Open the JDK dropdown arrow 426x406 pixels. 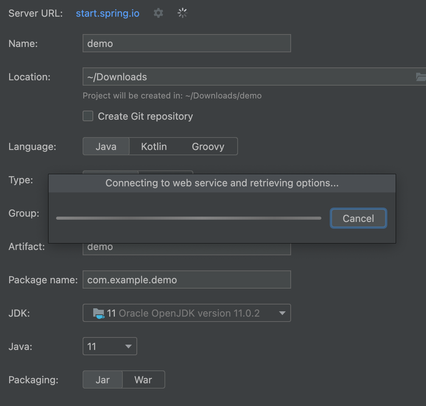[x=282, y=313]
